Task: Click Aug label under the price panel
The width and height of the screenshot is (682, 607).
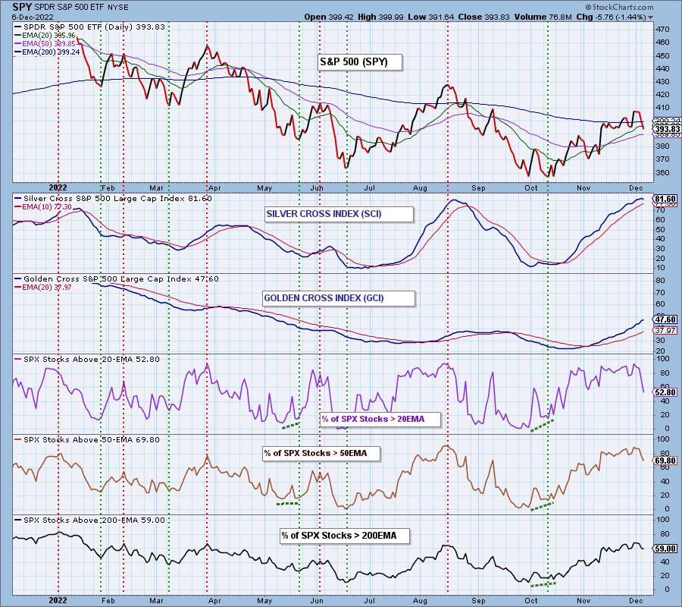Action: pos(420,188)
